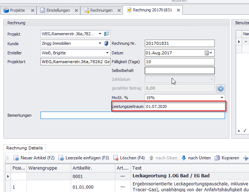Expand the Projekt dropdown
Screen dimensions: 249x192
100,34
